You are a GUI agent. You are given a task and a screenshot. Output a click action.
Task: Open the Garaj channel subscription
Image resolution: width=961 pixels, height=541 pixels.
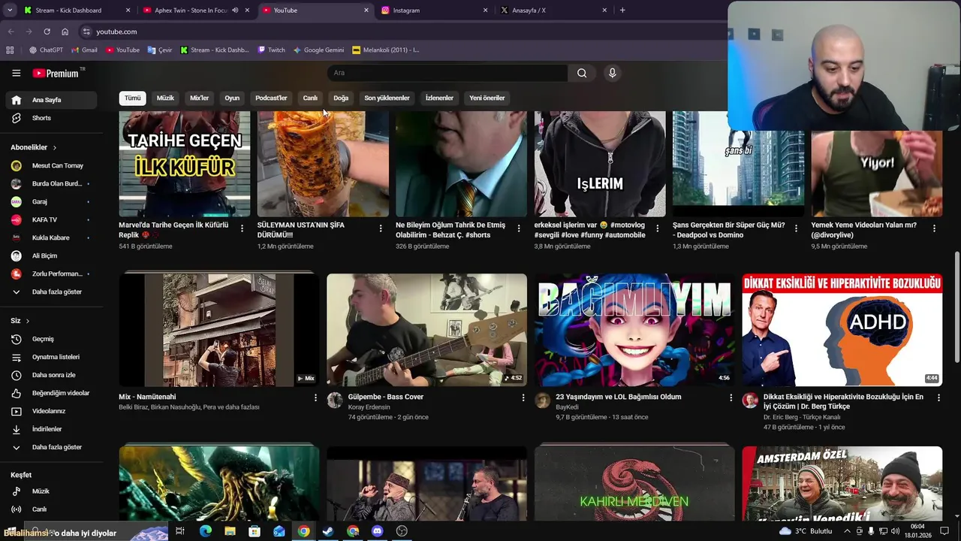(x=51, y=201)
